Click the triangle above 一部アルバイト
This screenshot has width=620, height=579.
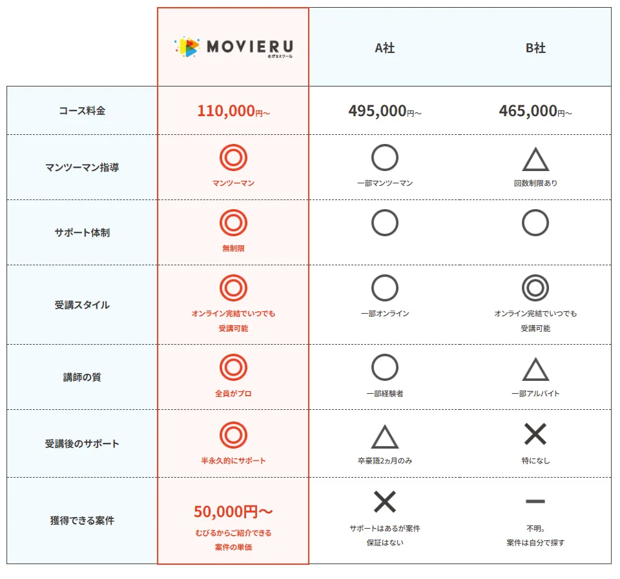click(535, 369)
